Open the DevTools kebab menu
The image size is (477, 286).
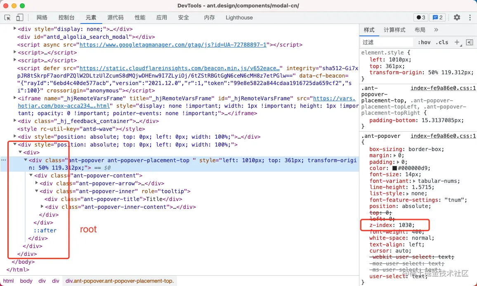(x=470, y=18)
